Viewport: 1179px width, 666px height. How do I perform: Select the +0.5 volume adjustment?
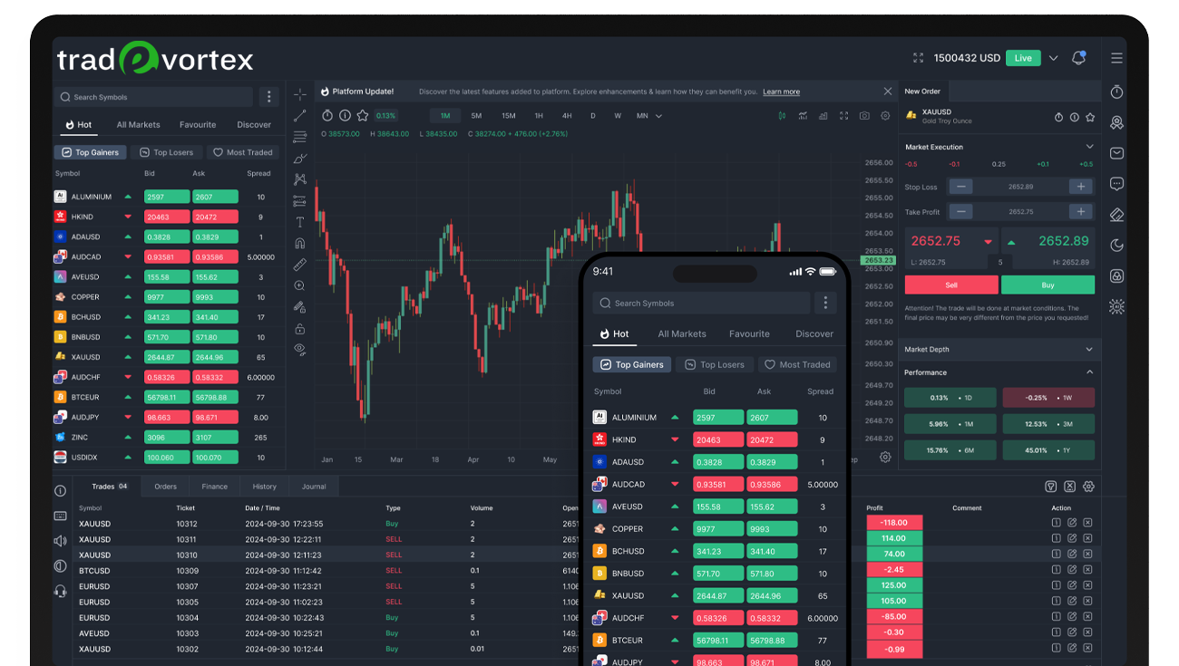coord(1086,164)
